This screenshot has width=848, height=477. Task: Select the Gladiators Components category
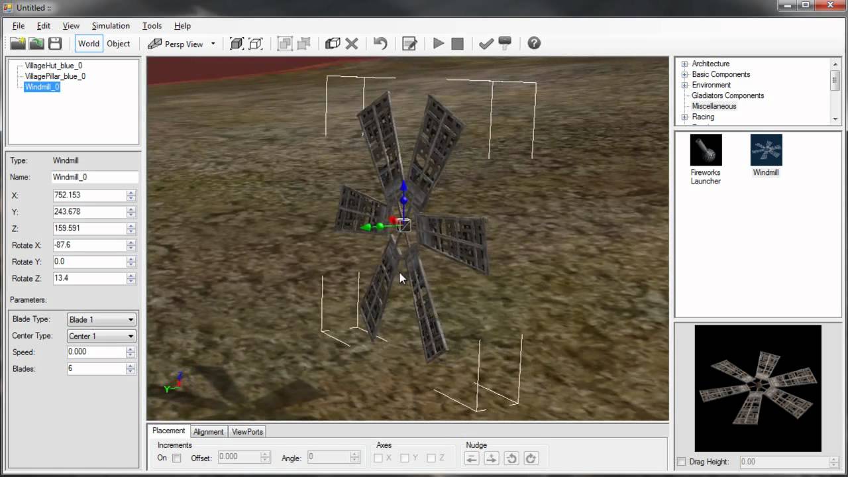[x=728, y=95]
